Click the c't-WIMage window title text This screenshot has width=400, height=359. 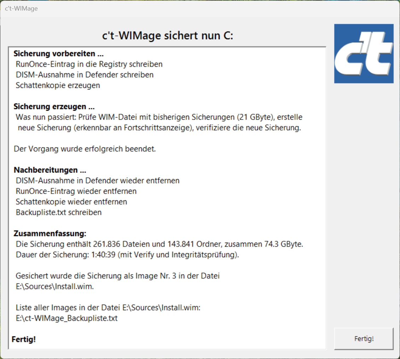(21, 8)
